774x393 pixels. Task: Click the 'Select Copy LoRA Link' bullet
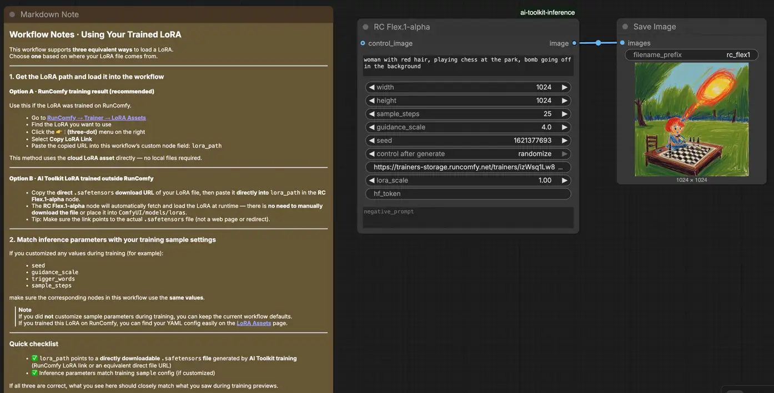[62, 139]
